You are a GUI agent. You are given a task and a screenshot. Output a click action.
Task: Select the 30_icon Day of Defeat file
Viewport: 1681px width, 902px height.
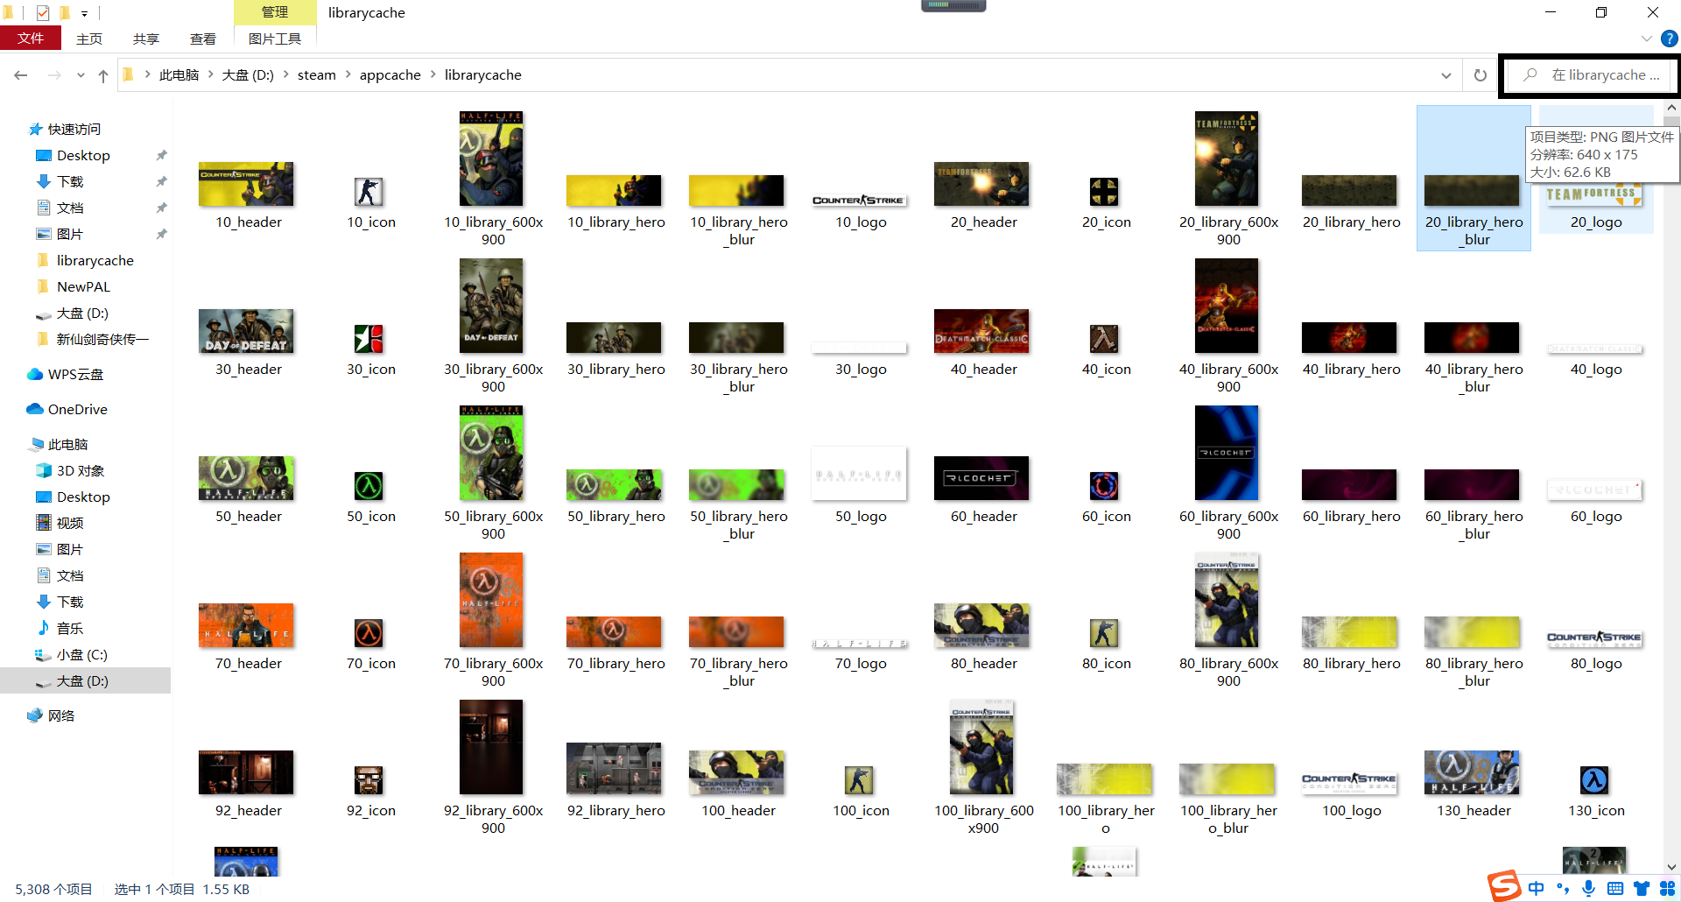click(369, 339)
